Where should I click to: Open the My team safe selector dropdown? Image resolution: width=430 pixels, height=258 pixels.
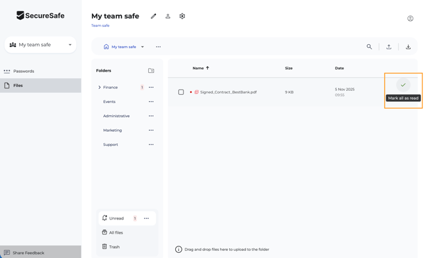click(40, 45)
